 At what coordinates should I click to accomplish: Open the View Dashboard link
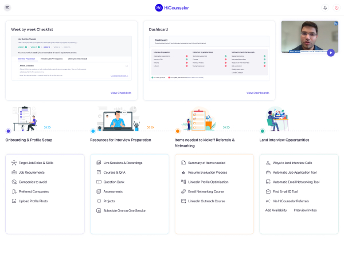pos(257,92)
